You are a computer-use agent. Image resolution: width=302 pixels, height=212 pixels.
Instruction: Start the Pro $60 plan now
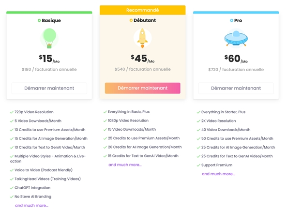[x=236, y=88]
